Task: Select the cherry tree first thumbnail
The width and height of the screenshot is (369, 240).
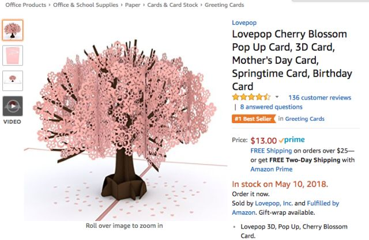Action: coord(13,31)
